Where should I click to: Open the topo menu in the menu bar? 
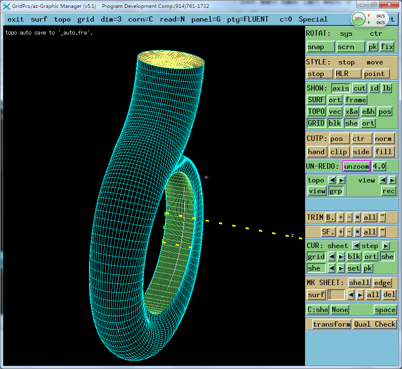click(62, 19)
